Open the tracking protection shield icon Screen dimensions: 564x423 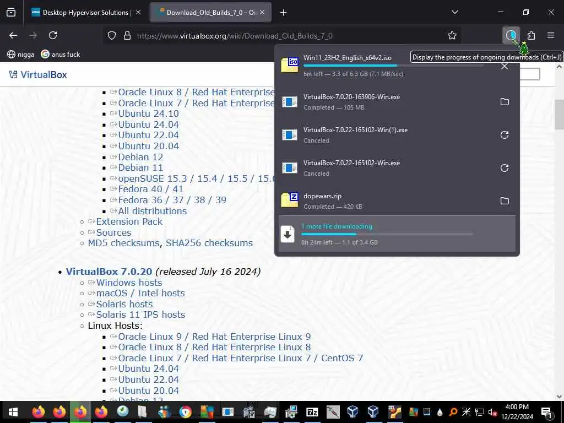pos(112,35)
